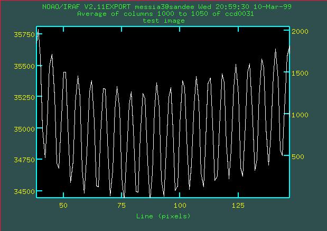The image size is (327, 231).
Task: Click the 1500 right axis label
Action: (x=300, y=73)
